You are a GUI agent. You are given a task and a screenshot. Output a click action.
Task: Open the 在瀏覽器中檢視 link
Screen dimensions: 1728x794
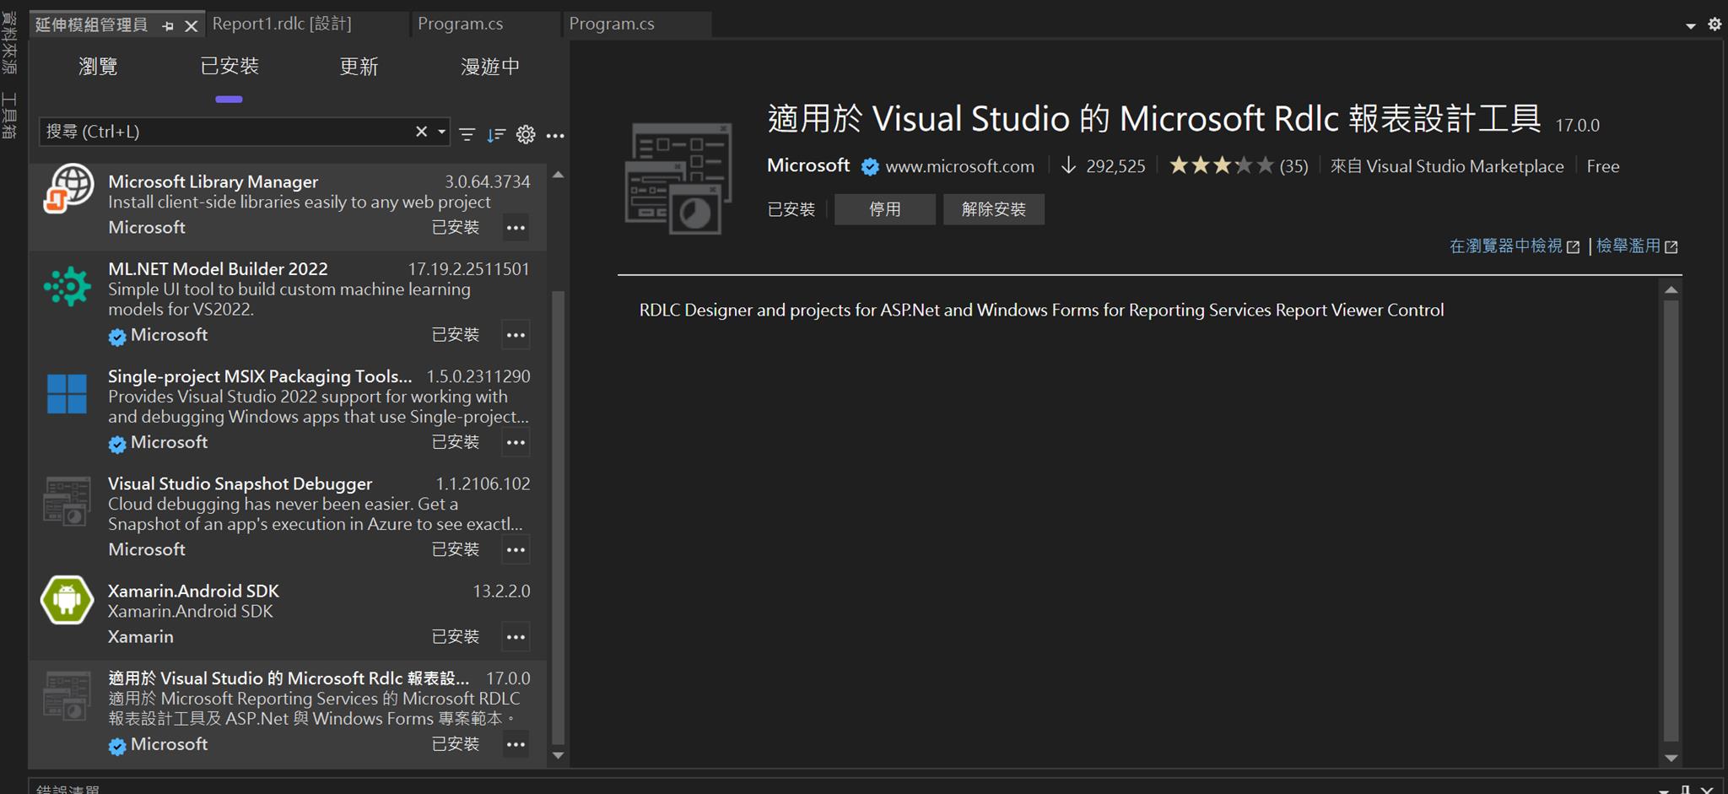point(1509,246)
